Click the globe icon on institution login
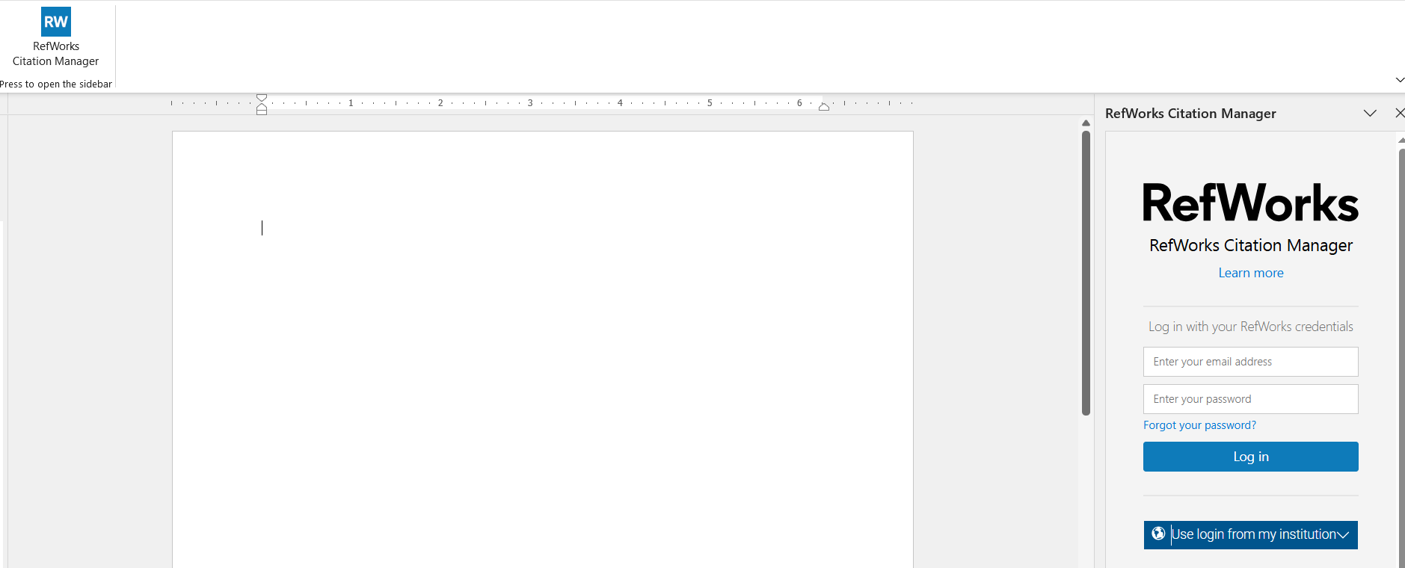Viewport: 1405px width, 568px height. click(1158, 534)
